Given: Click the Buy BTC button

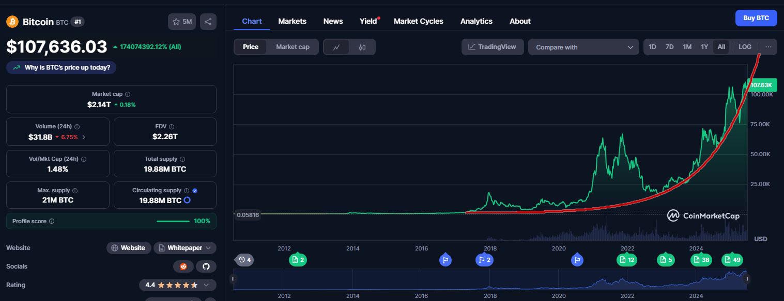Looking at the screenshot, I should (756, 18).
